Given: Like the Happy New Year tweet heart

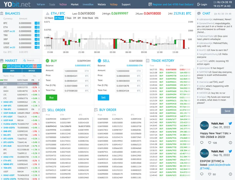Looking at the screenshot, I should pos(210,142).
